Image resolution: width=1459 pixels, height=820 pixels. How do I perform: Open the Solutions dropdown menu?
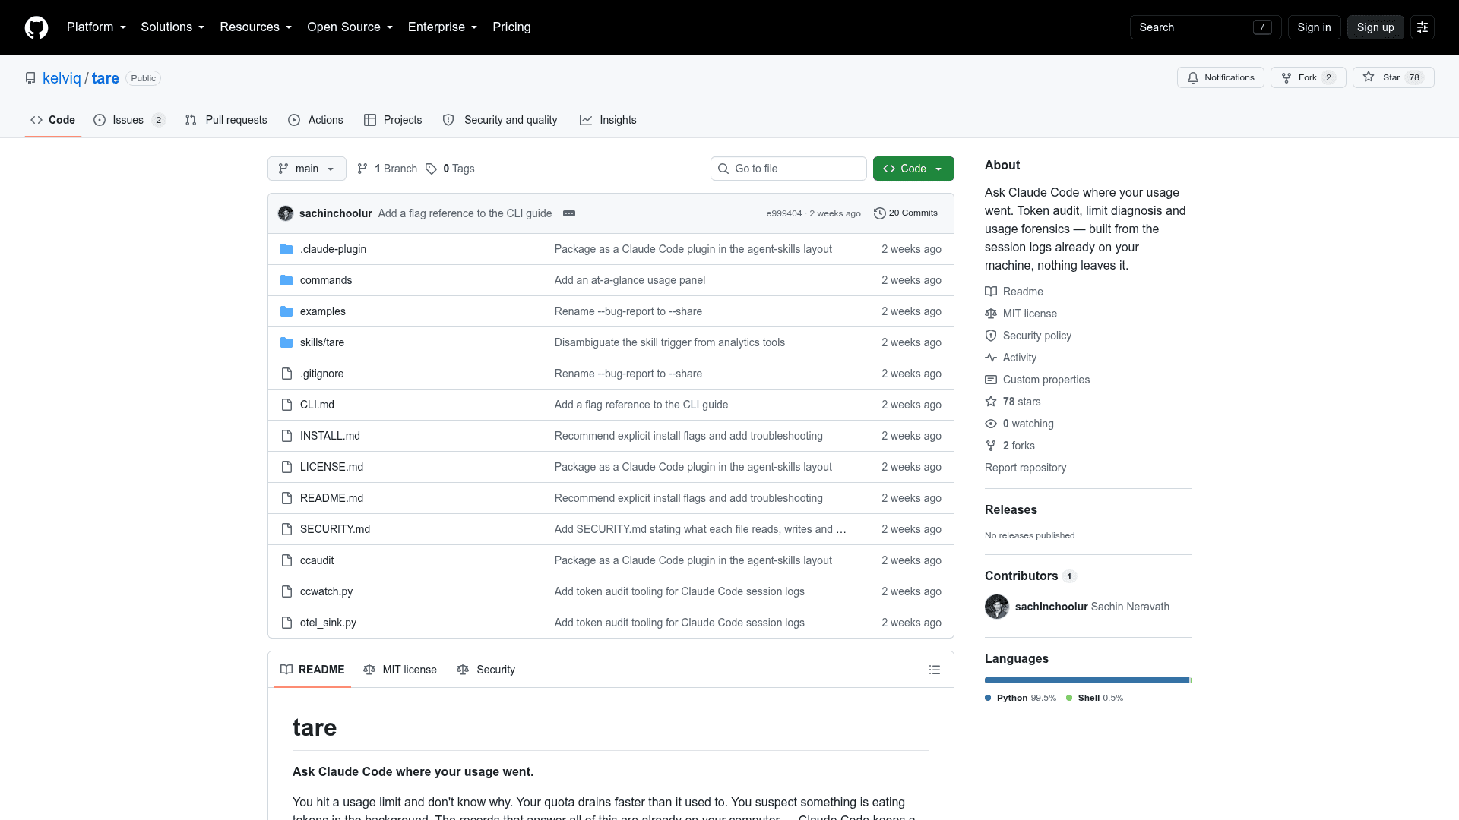pos(172,27)
